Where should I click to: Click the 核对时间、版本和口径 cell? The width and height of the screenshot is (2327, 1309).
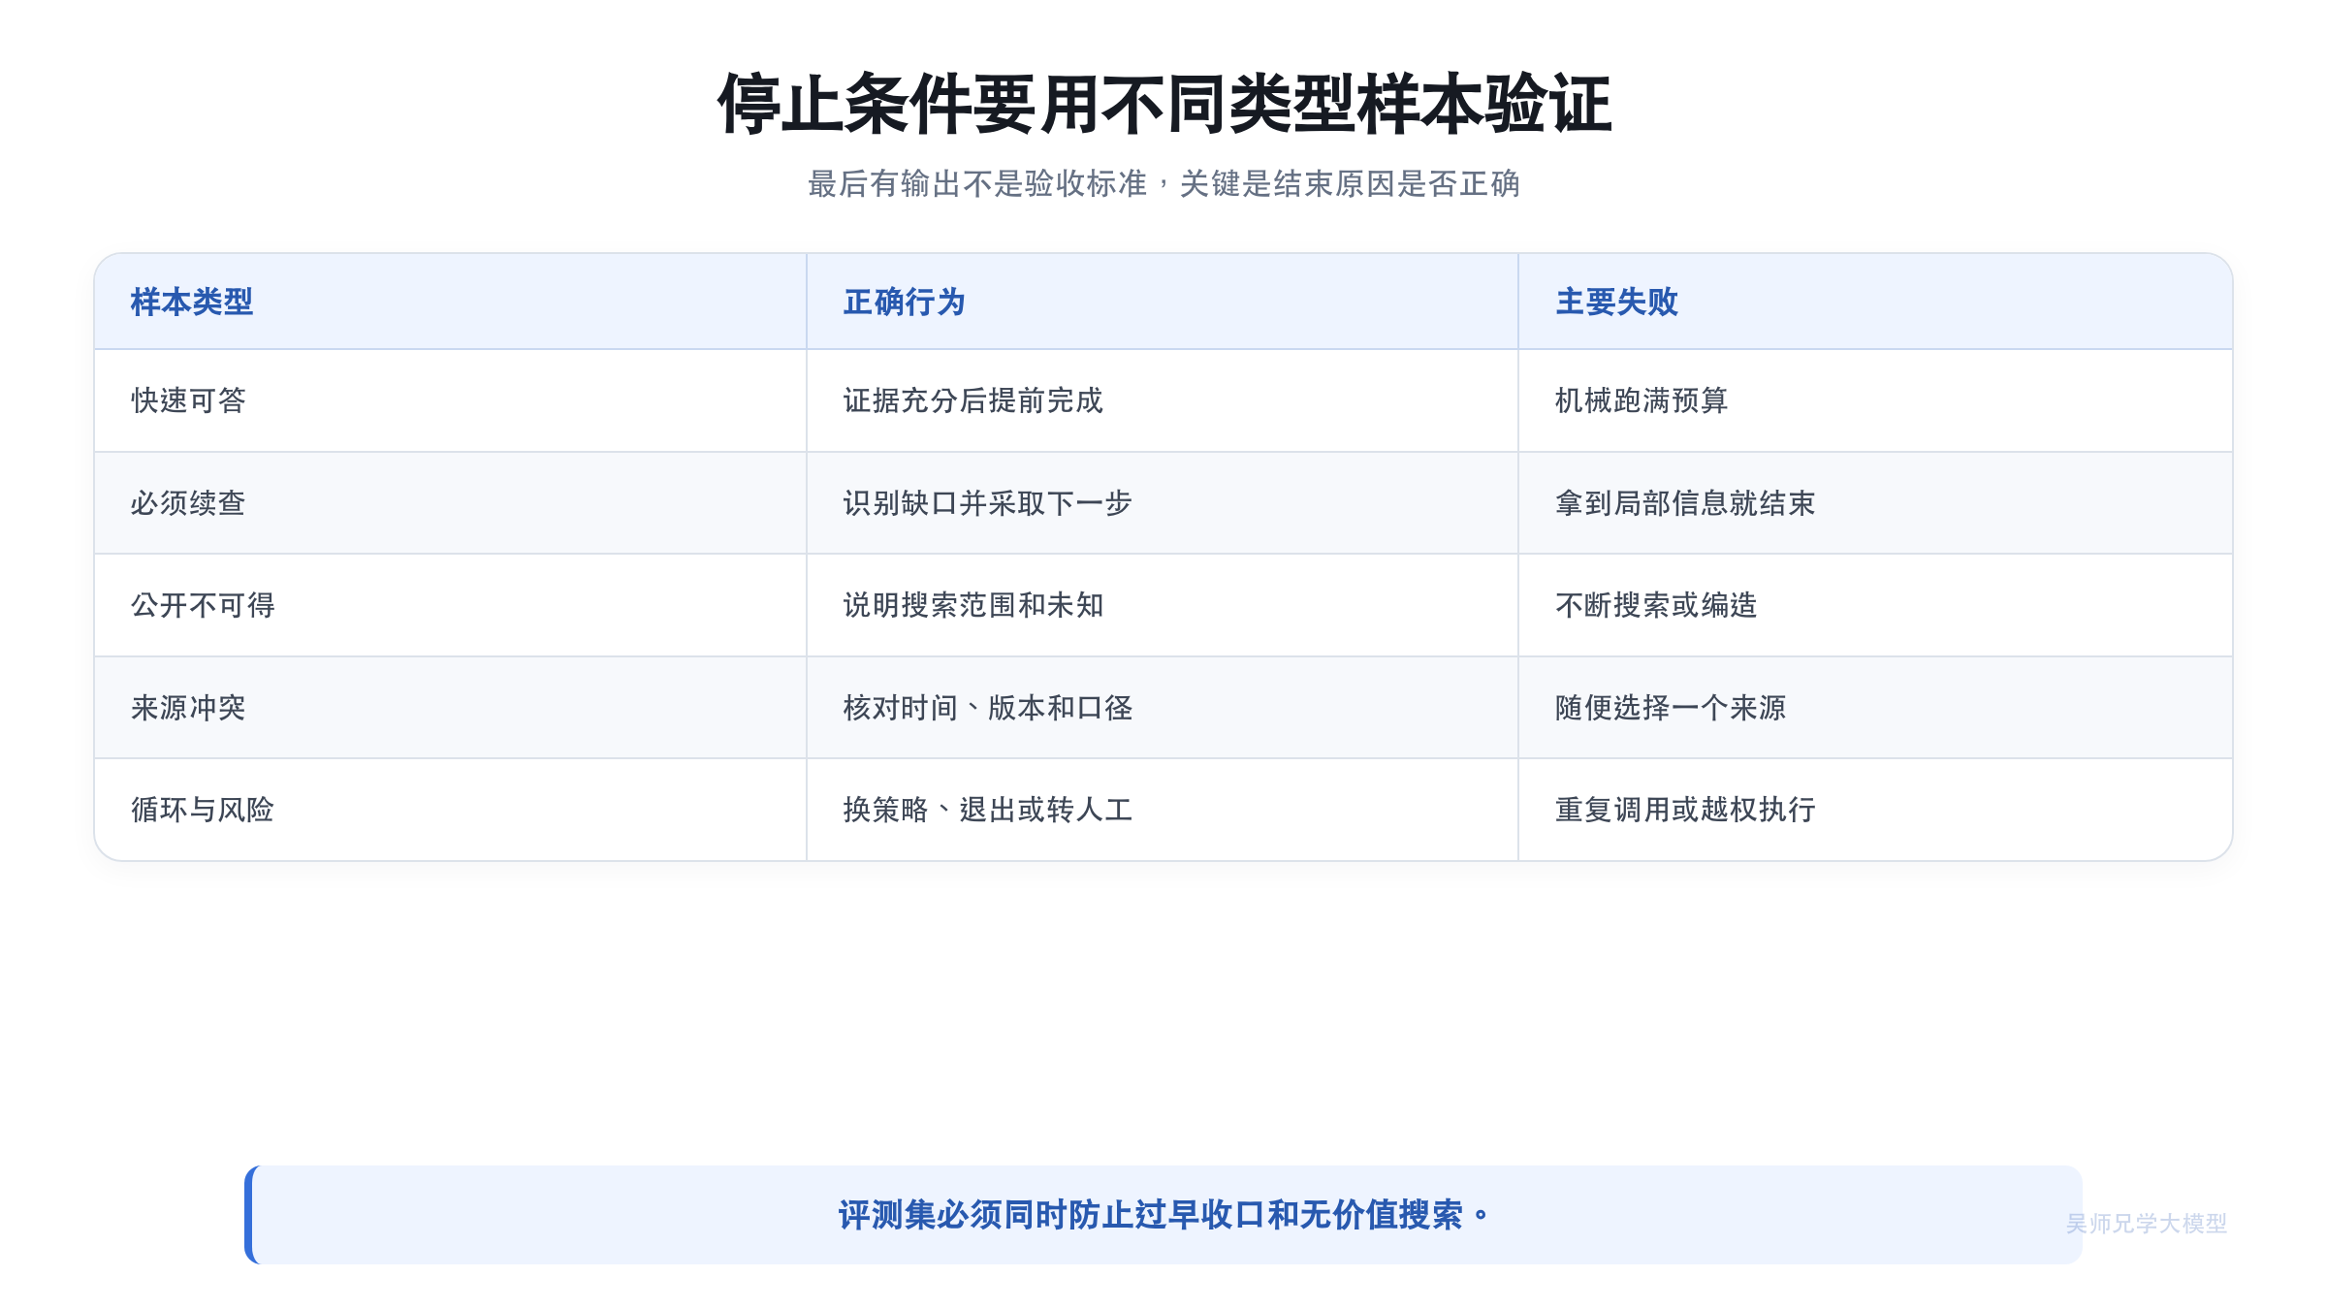pos(1162,708)
